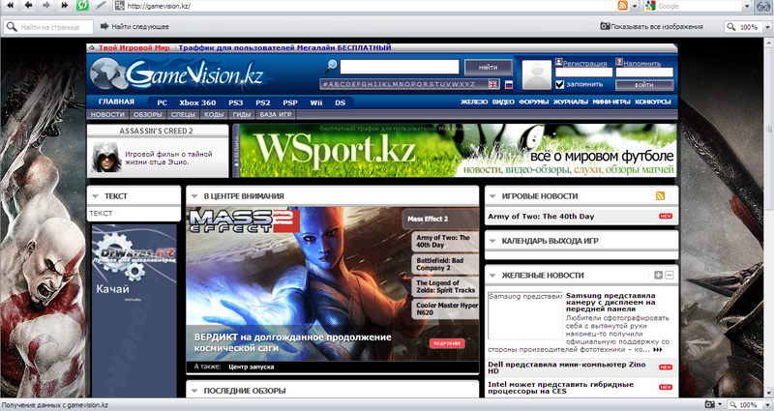Open the ОБЗОРЫ submenu tab

tap(148, 114)
